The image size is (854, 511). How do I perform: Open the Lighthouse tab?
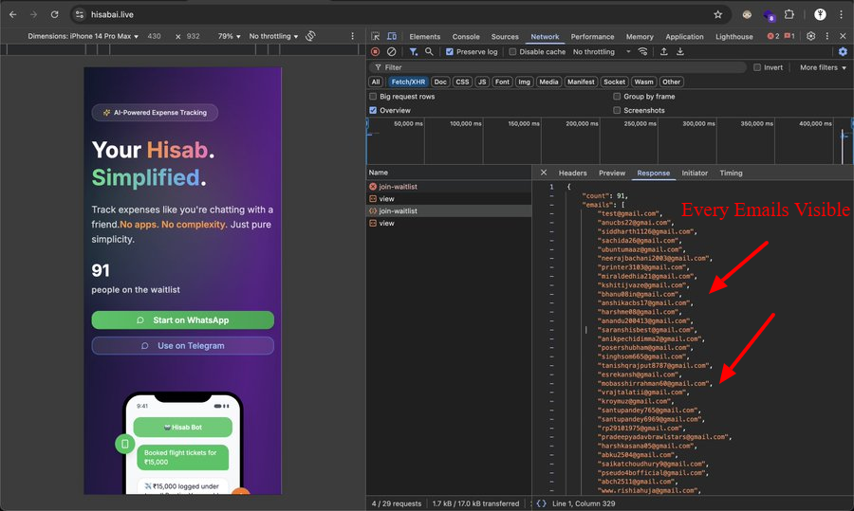pyautogui.click(x=734, y=36)
